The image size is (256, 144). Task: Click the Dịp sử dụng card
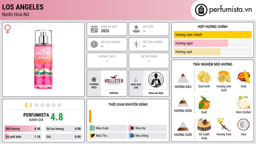[x=149, y=60]
